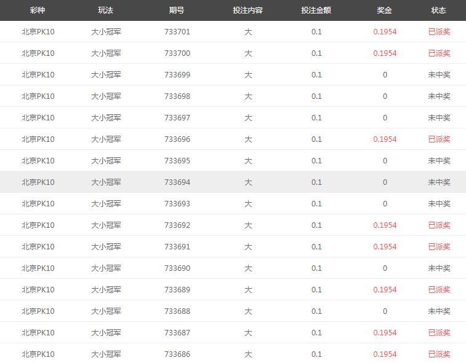Click bet amount 0.1 in row 733688
466x363 pixels.
[x=316, y=311]
